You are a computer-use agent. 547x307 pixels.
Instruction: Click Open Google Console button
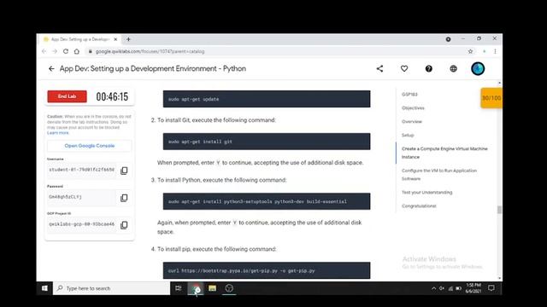point(90,146)
